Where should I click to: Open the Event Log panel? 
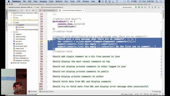[x=156, y=91]
